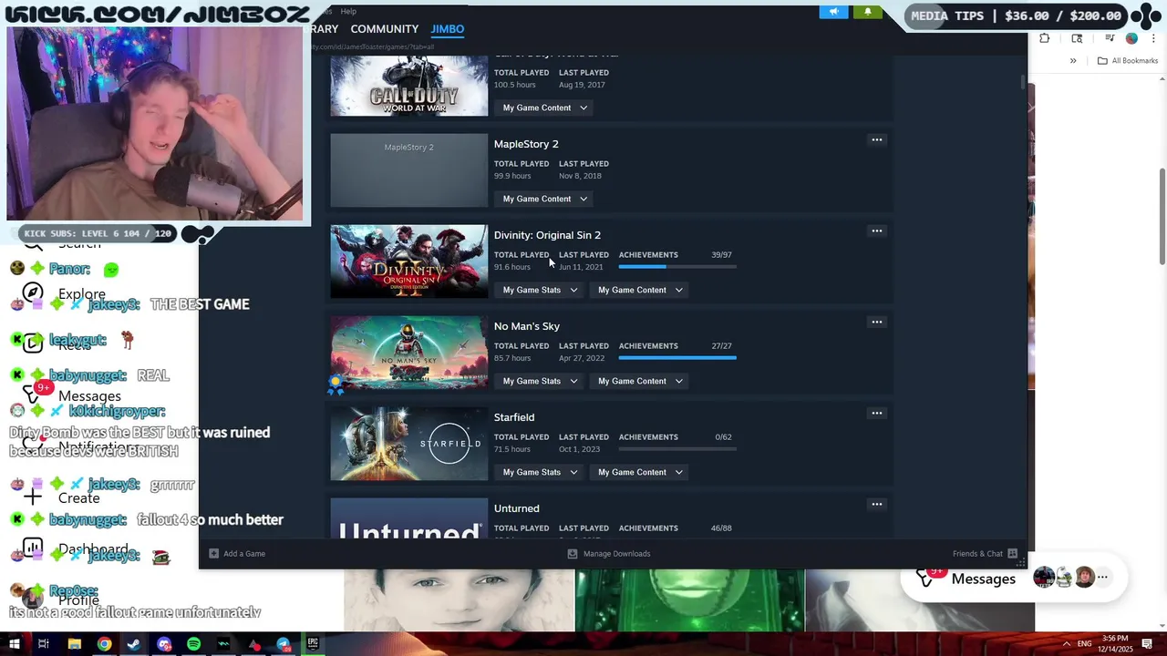The height and width of the screenshot is (656, 1167).
Task: Click the Call of Duty World at War cover image
Action: tap(408, 86)
